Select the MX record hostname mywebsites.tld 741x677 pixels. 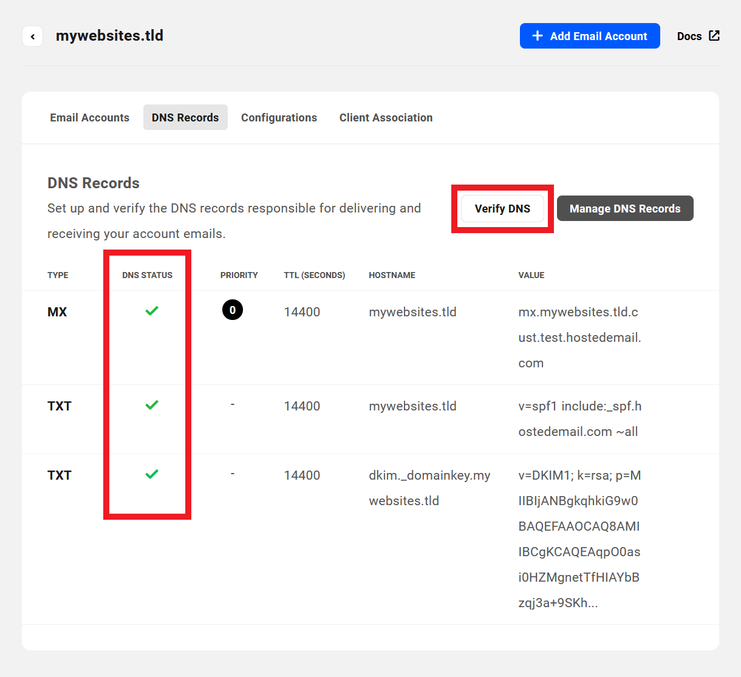[412, 311]
